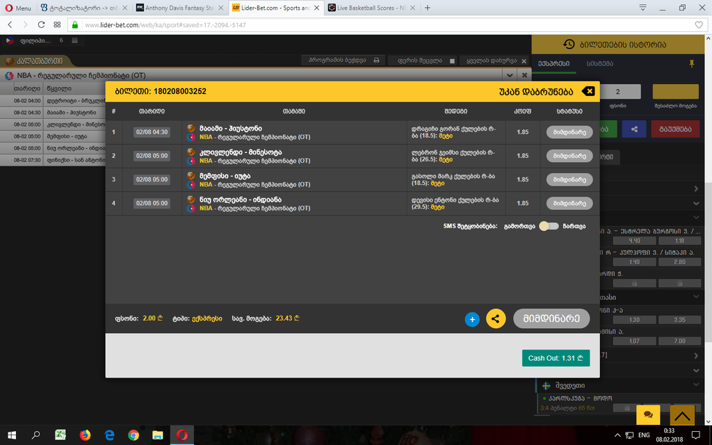Viewport: 712px width, 445px height.
Task: Select the სისტემა betslip tab
Action: point(600,63)
